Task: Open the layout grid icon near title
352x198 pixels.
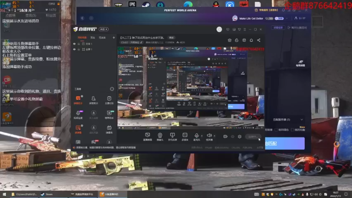Action: coord(244,40)
